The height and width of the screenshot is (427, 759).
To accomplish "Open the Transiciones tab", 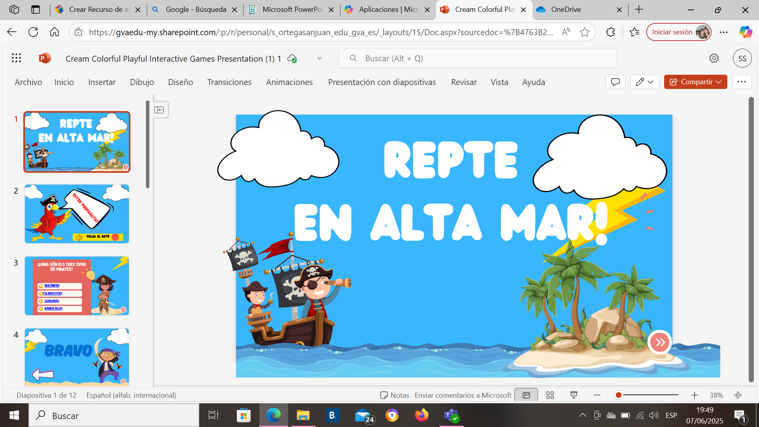I will click(x=229, y=82).
